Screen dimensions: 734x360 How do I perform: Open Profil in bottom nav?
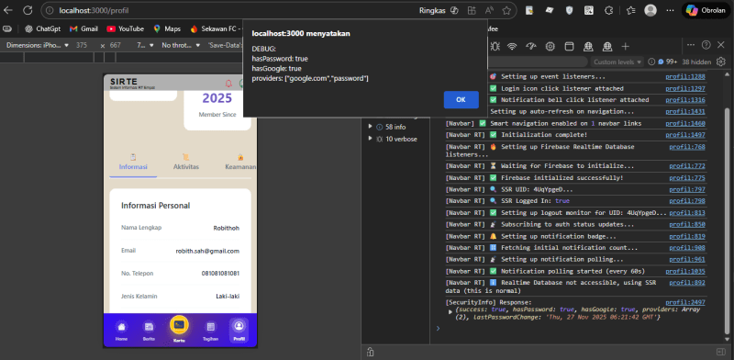239,331
